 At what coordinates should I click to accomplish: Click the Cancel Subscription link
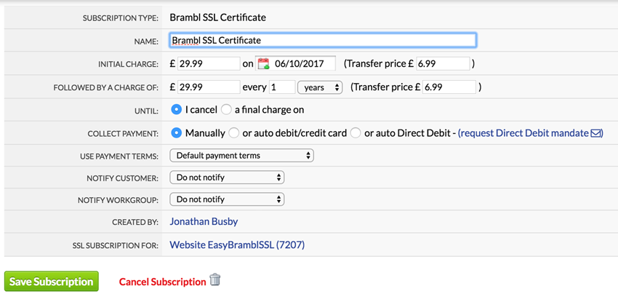click(x=162, y=282)
